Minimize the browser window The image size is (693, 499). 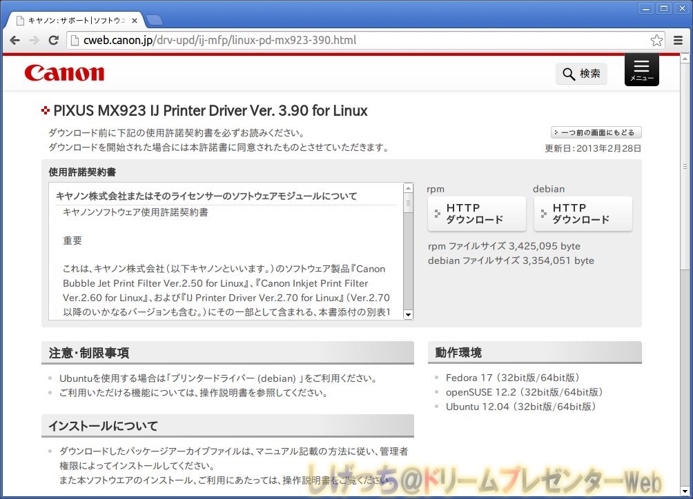[x=645, y=8]
